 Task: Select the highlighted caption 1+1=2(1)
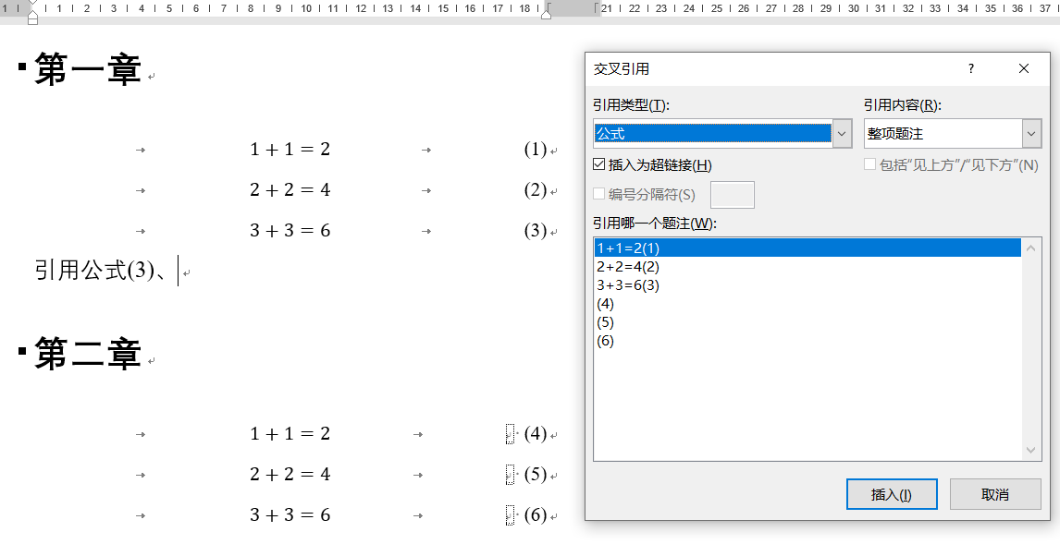(629, 248)
